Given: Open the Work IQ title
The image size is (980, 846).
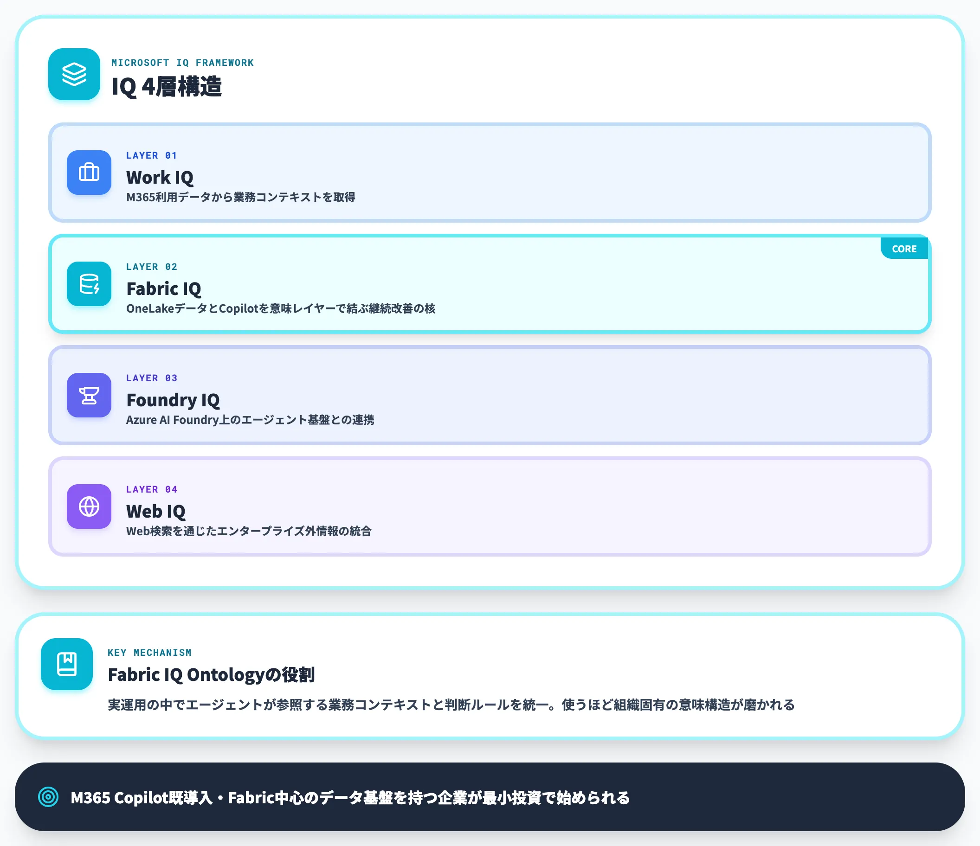Looking at the screenshot, I should click(160, 177).
